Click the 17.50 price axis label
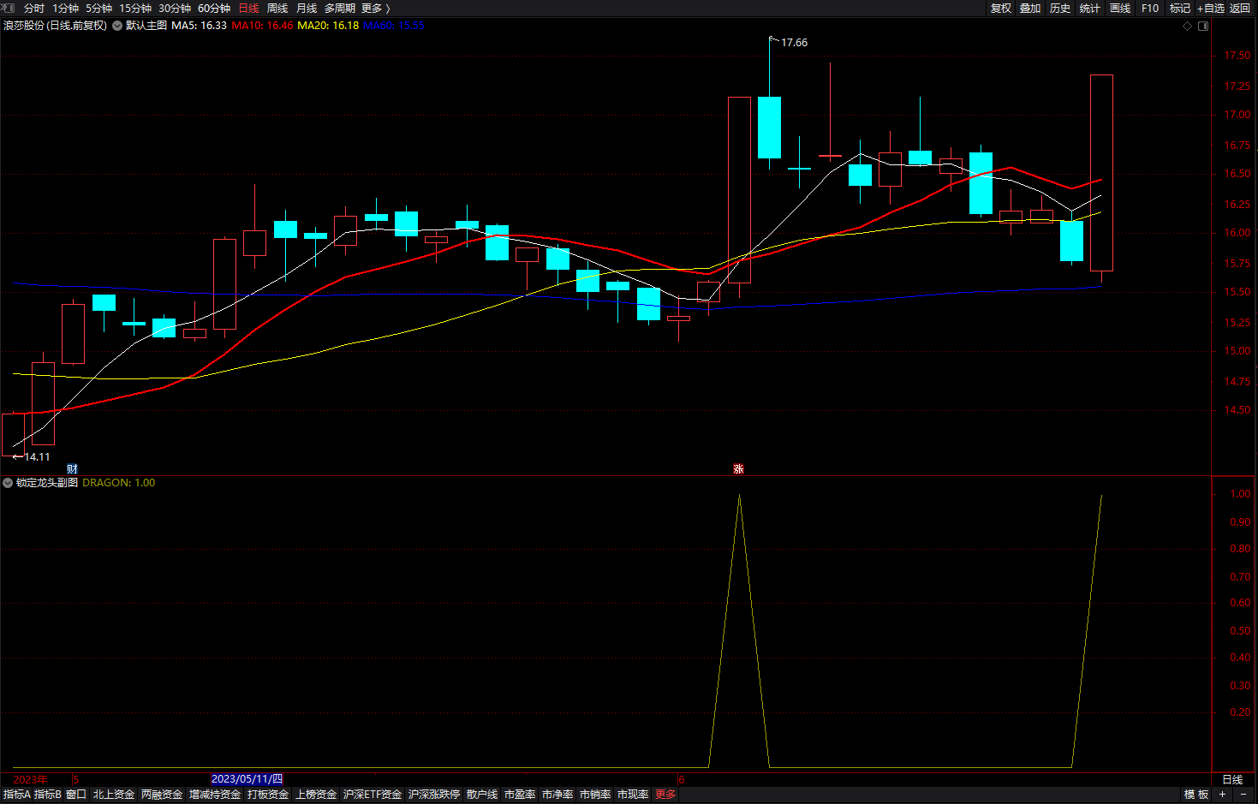This screenshot has width=1258, height=804. pos(1237,56)
